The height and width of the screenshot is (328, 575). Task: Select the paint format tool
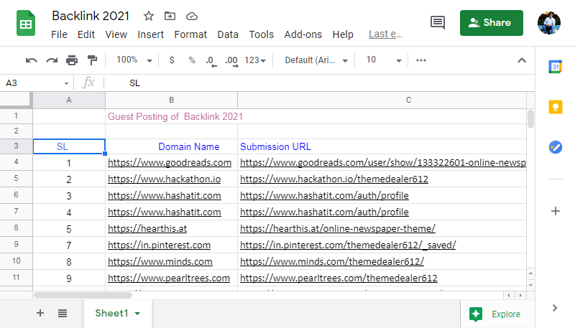pos(92,60)
